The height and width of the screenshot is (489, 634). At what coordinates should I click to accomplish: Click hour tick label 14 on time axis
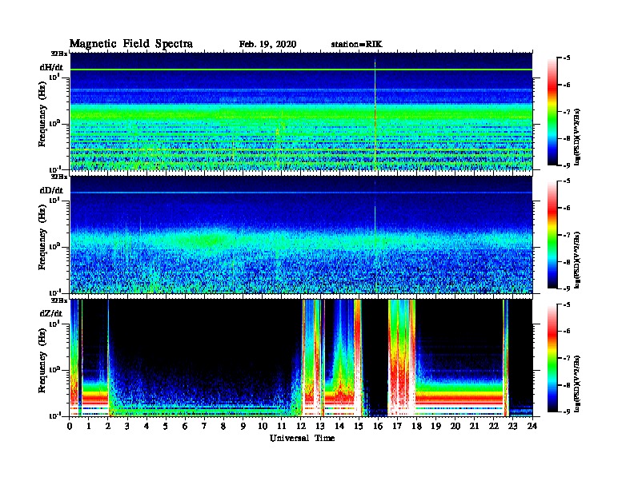click(339, 427)
